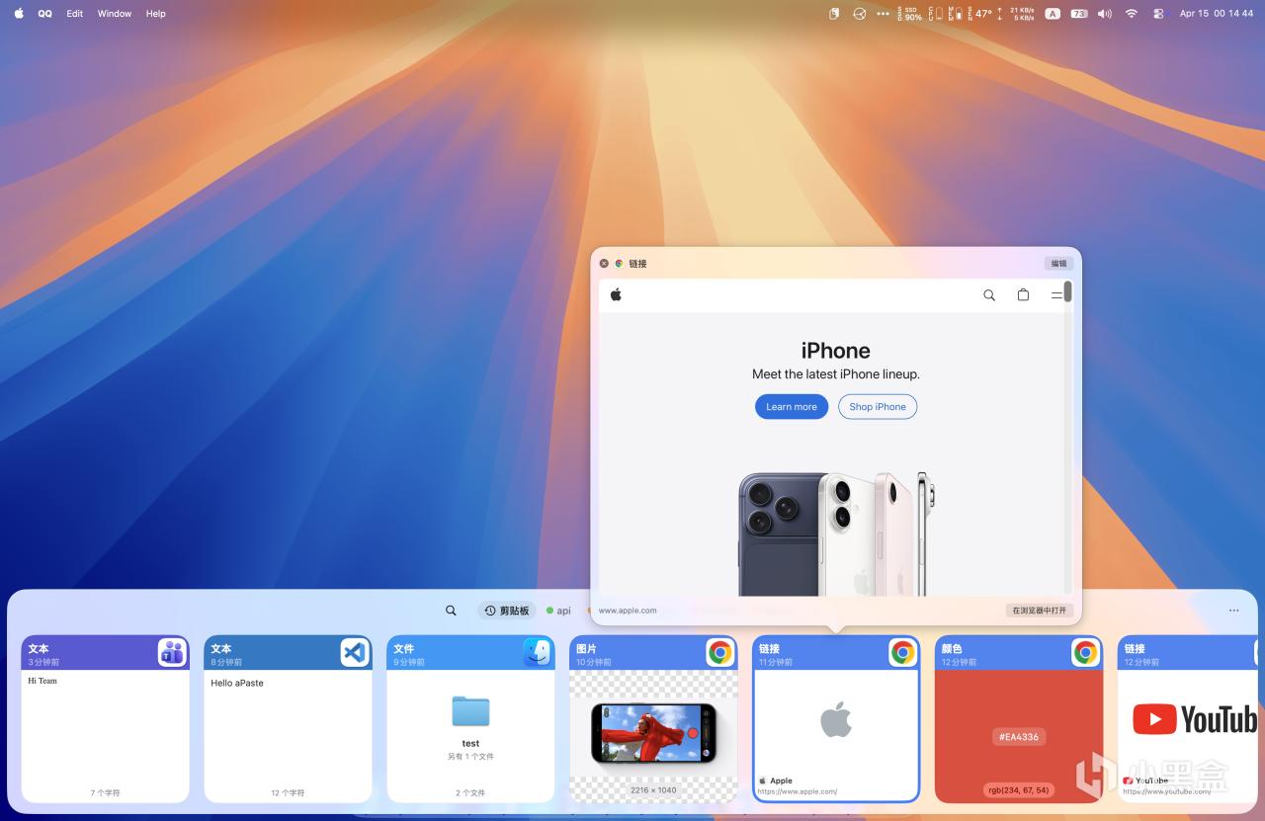This screenshot has height=821, width=1265.
Task: Open the sound volume menu
Action: tap(1105, 14)
